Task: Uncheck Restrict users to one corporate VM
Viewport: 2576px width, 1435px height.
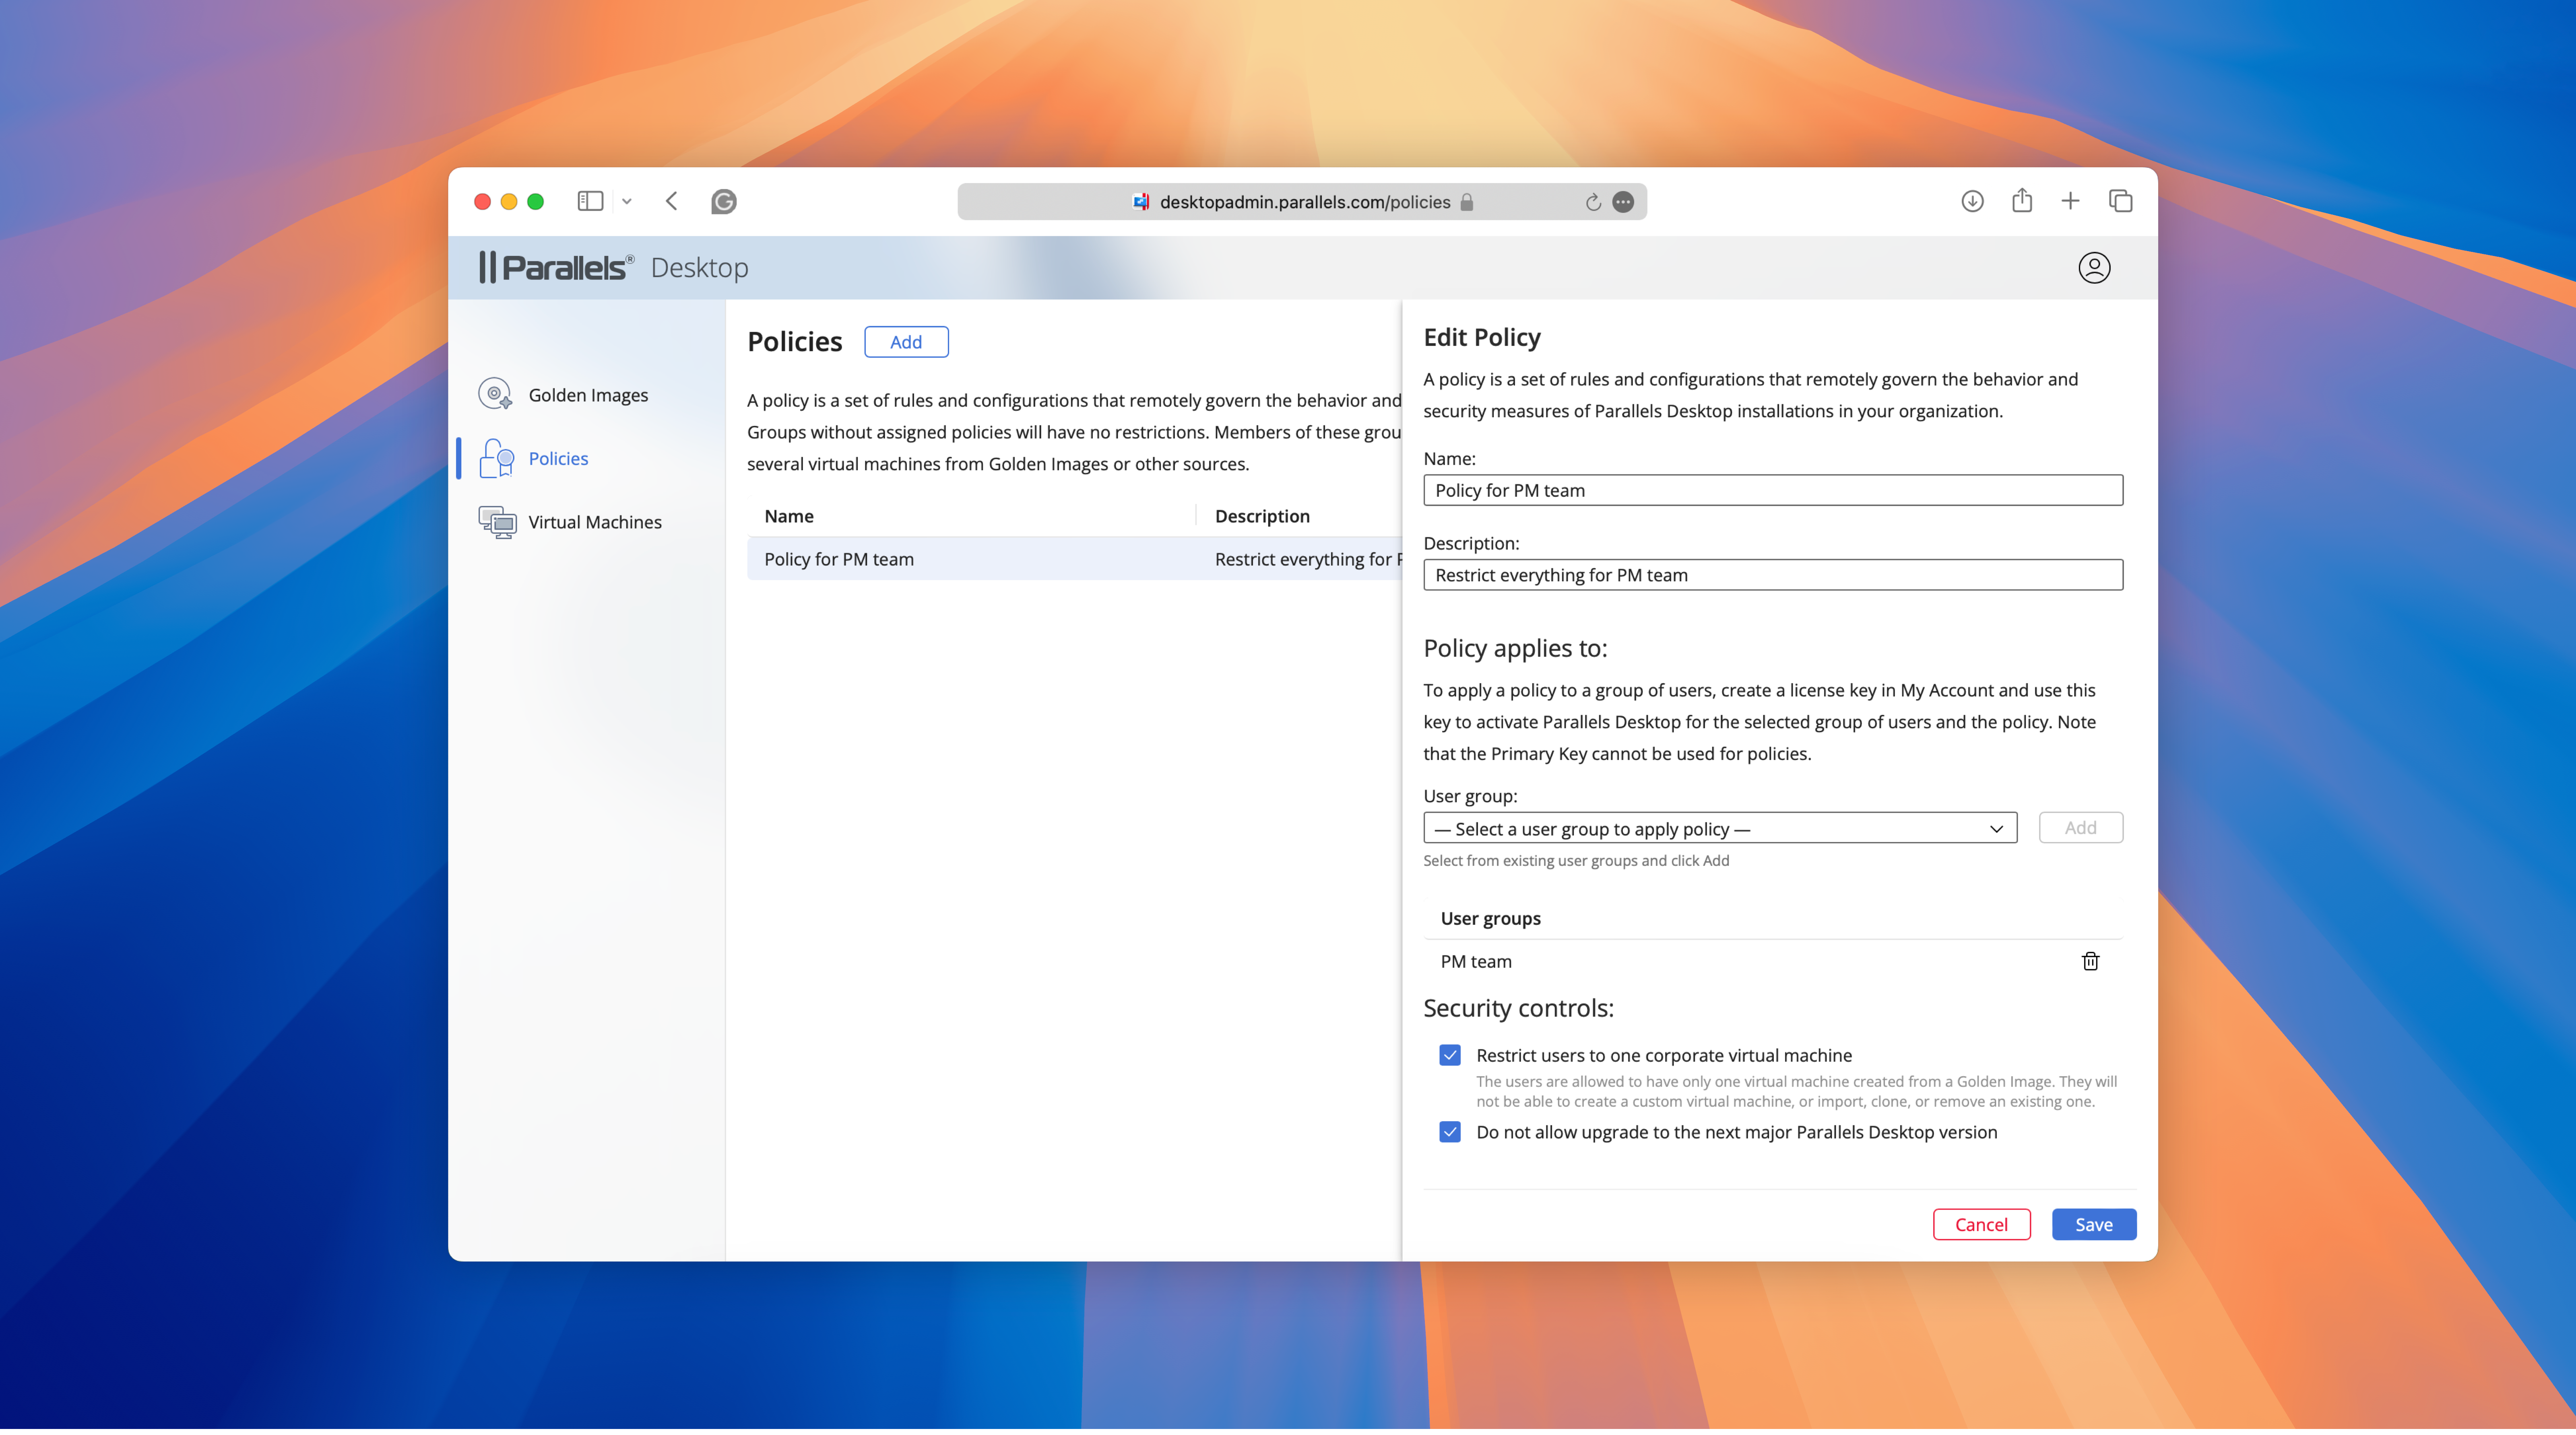Action: point(1449,1055)
